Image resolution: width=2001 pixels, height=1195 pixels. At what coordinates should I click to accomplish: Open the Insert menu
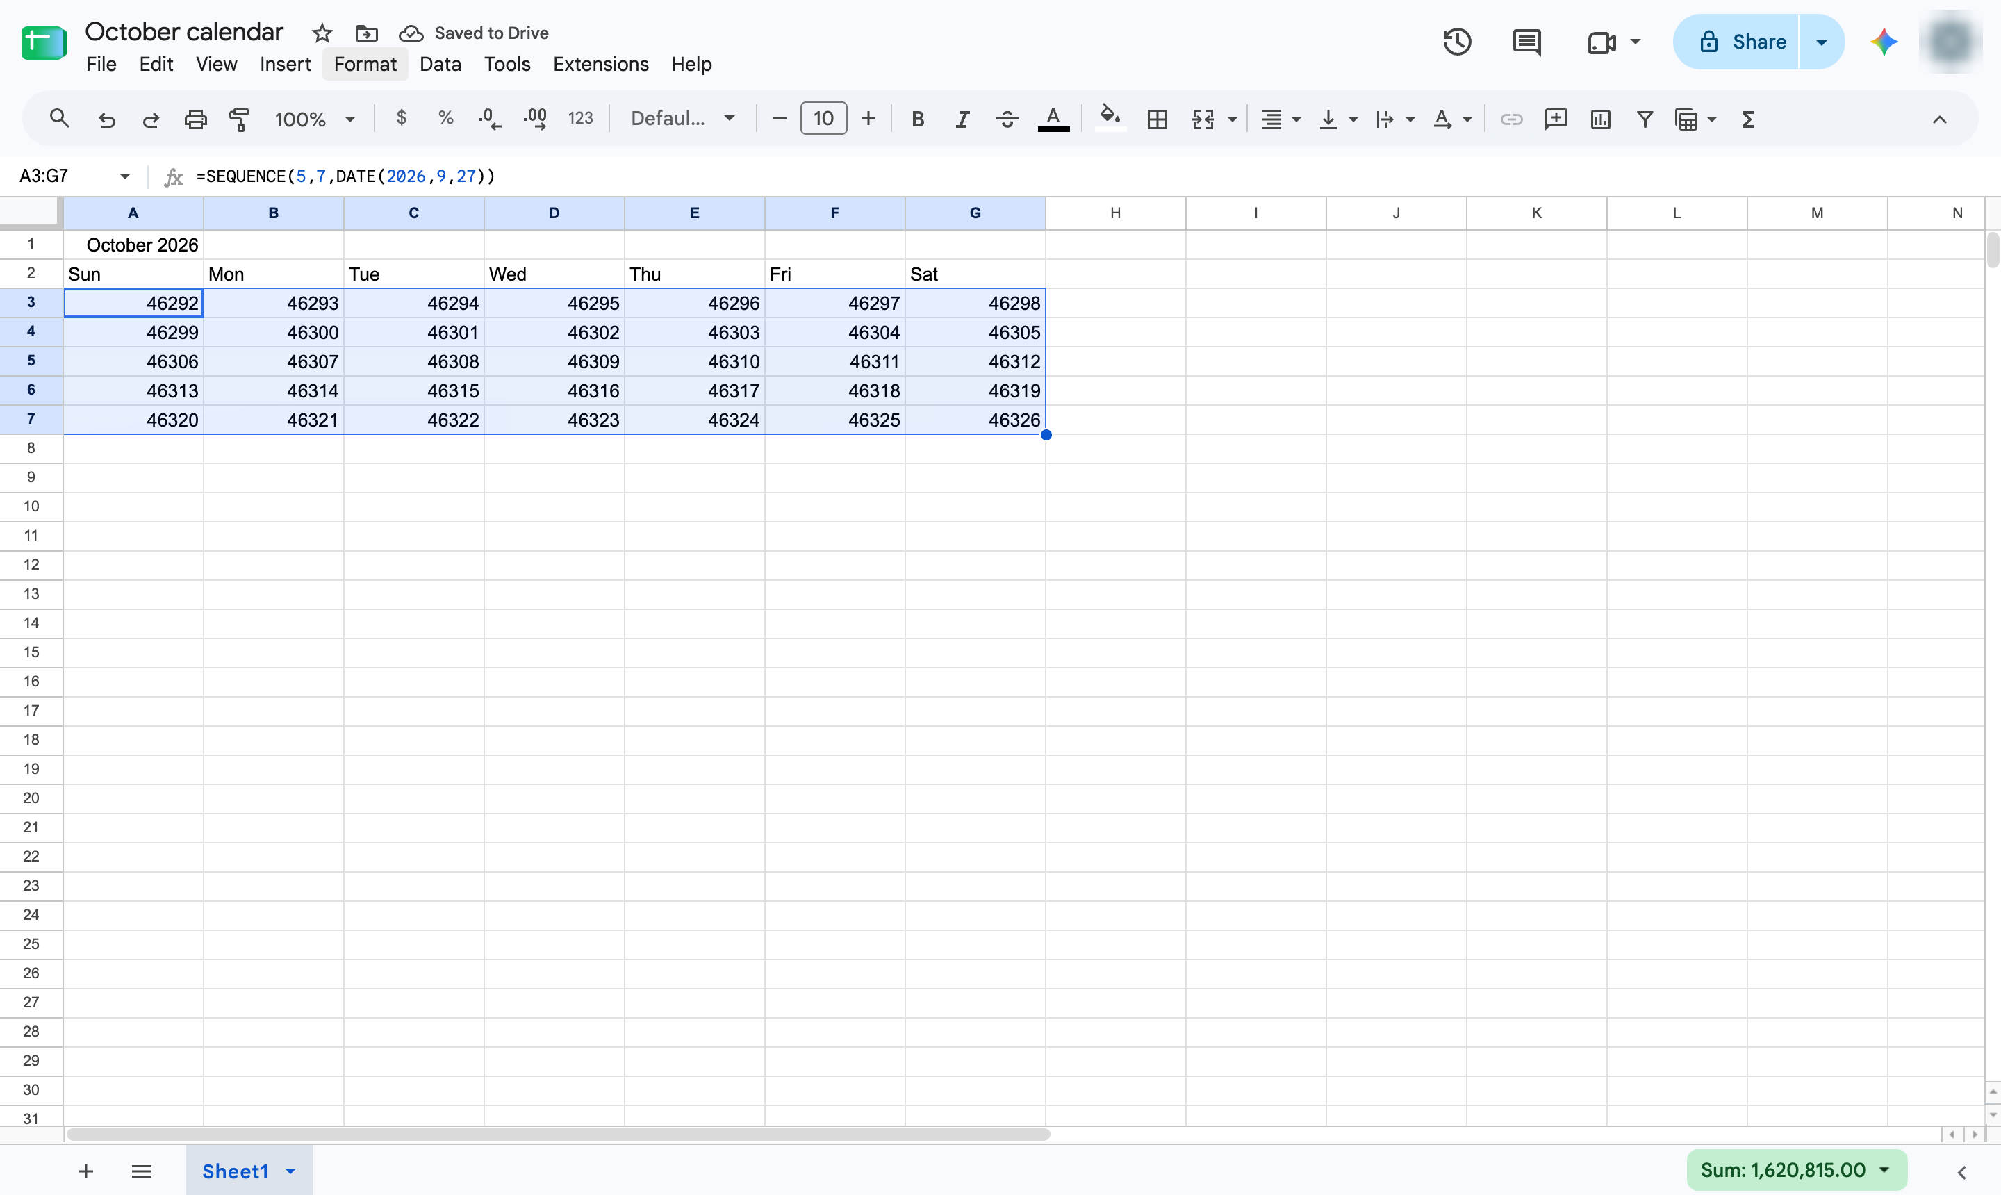(x=285, y=64)
